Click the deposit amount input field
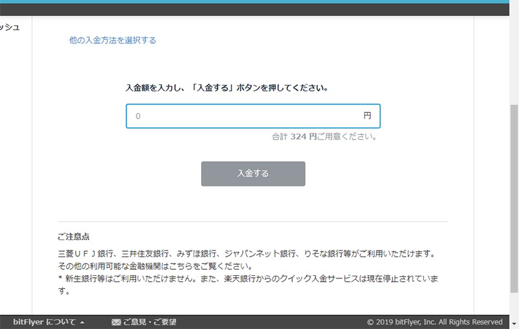 click(253, 116)
